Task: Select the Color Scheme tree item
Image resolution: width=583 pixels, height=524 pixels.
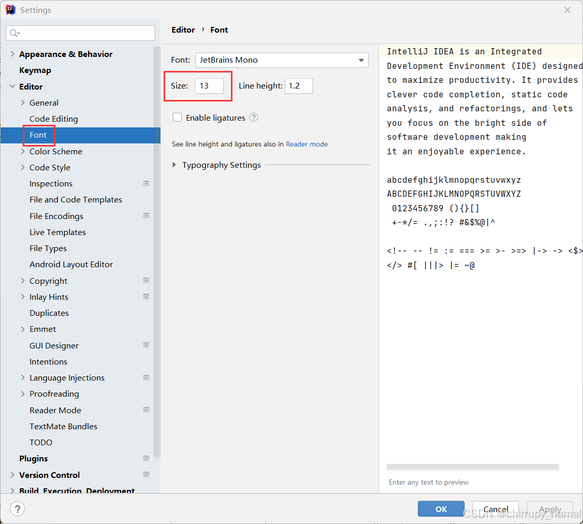Action: click(x=56, y=151)
